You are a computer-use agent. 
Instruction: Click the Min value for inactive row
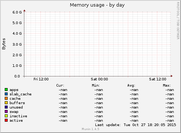(99, 116)
